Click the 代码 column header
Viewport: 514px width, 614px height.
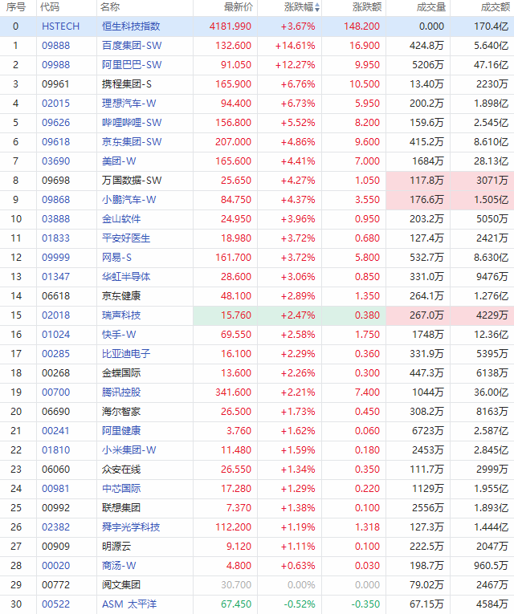(x=50, y=7)
